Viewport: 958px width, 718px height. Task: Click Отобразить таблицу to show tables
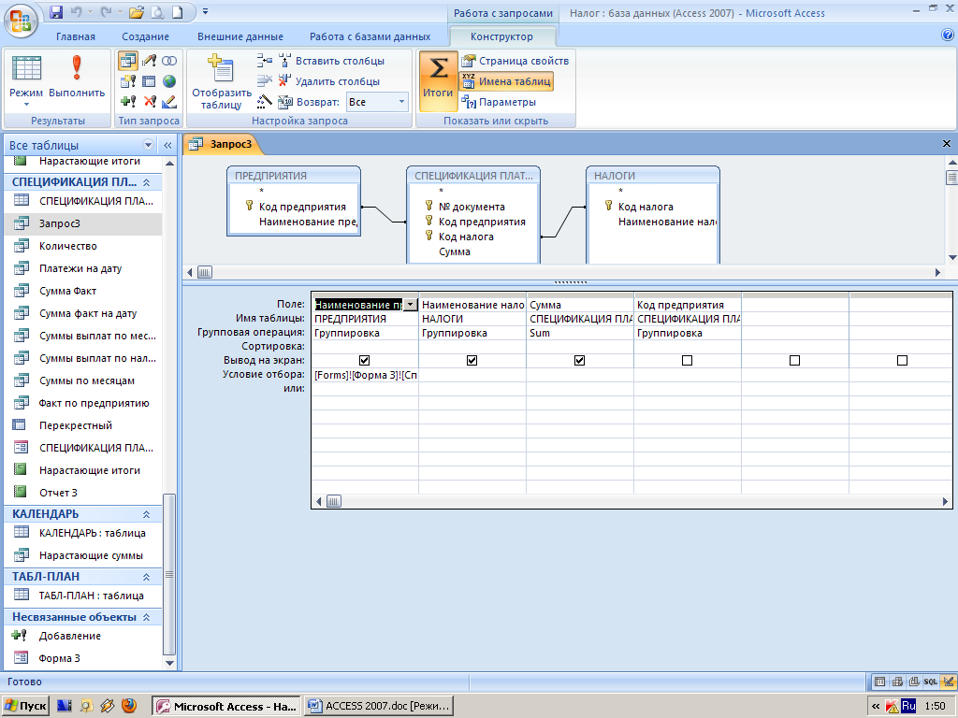pos(221,82)
